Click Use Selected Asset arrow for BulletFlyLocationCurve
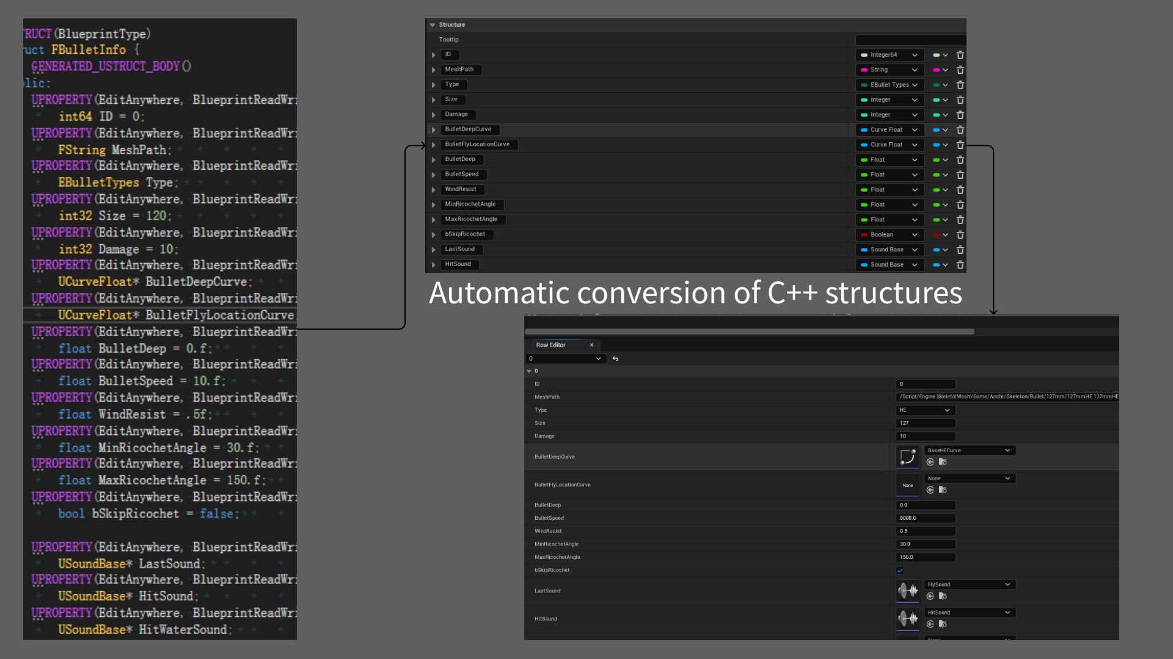This screenshot has height=659, width=1173. coord(930,491)
